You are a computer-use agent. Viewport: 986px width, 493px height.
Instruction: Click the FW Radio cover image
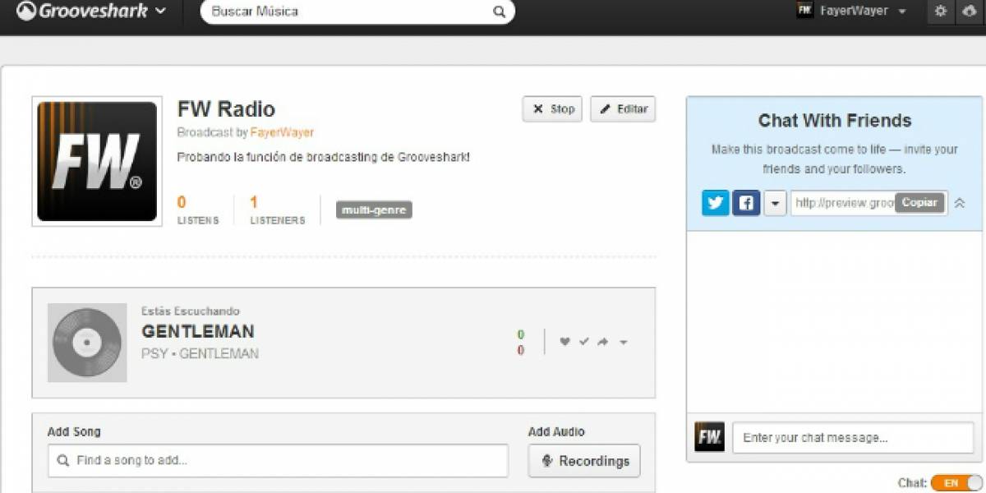(97, 161)
